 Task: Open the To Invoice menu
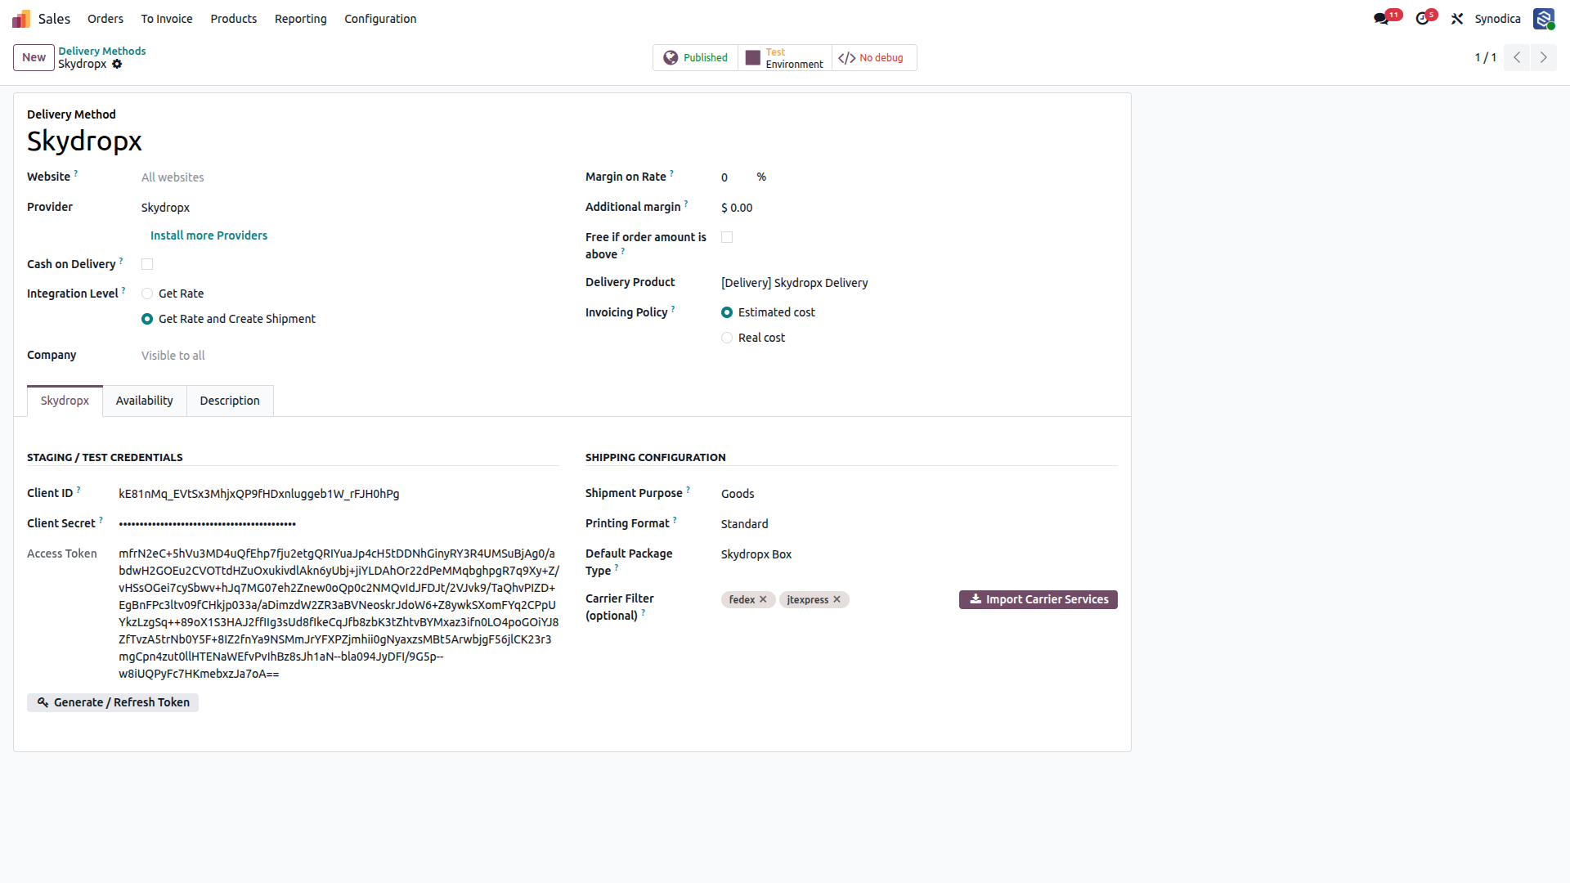(x=167, y=19)
